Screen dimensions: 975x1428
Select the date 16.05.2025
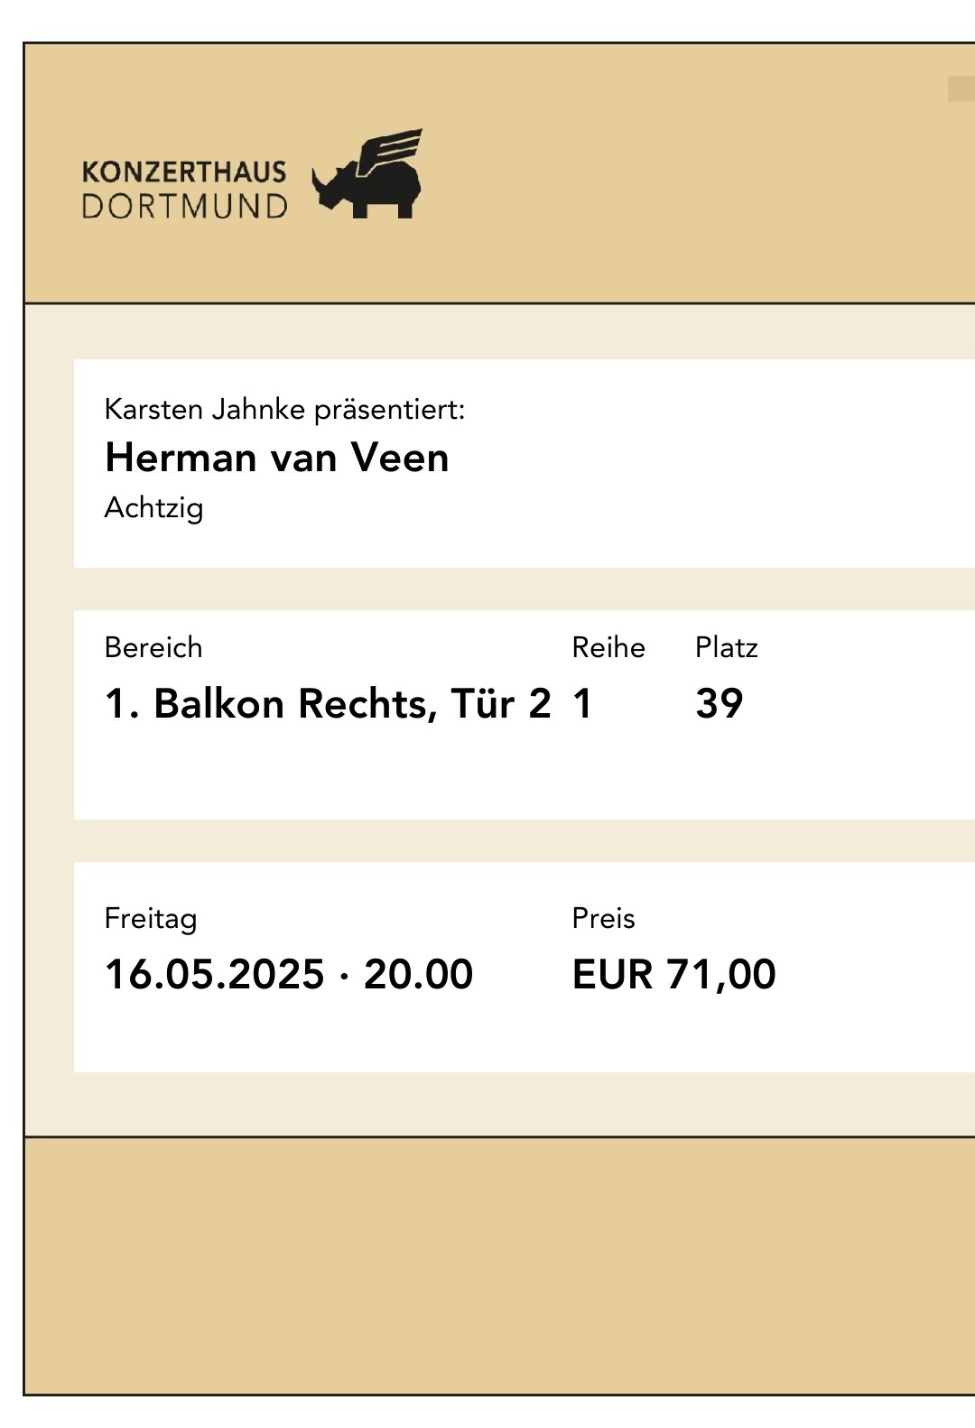coord(215,974)
